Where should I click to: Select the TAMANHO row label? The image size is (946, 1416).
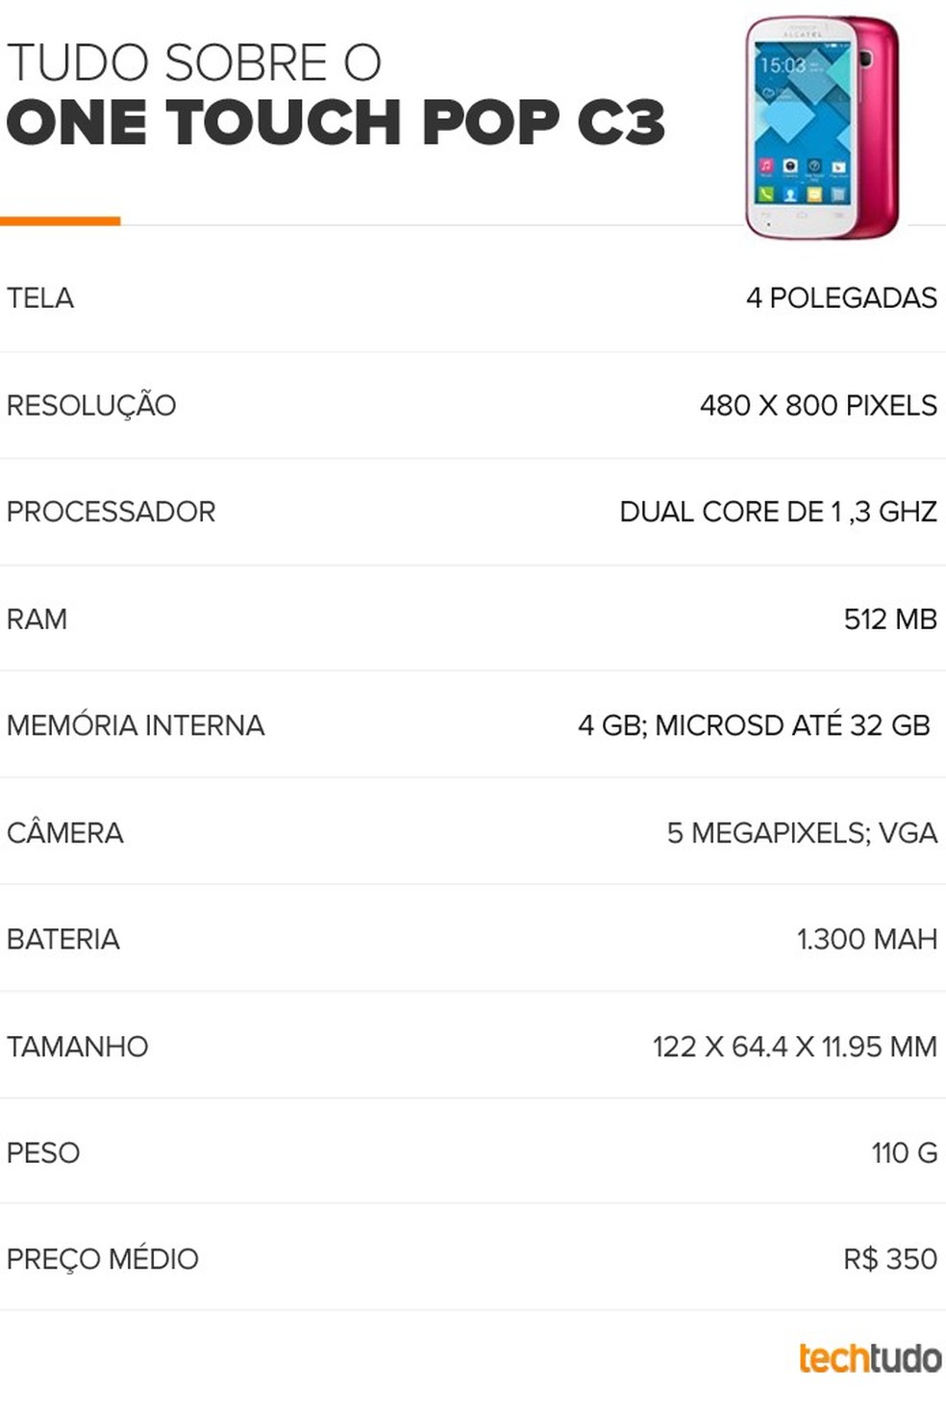[78, 1046]
